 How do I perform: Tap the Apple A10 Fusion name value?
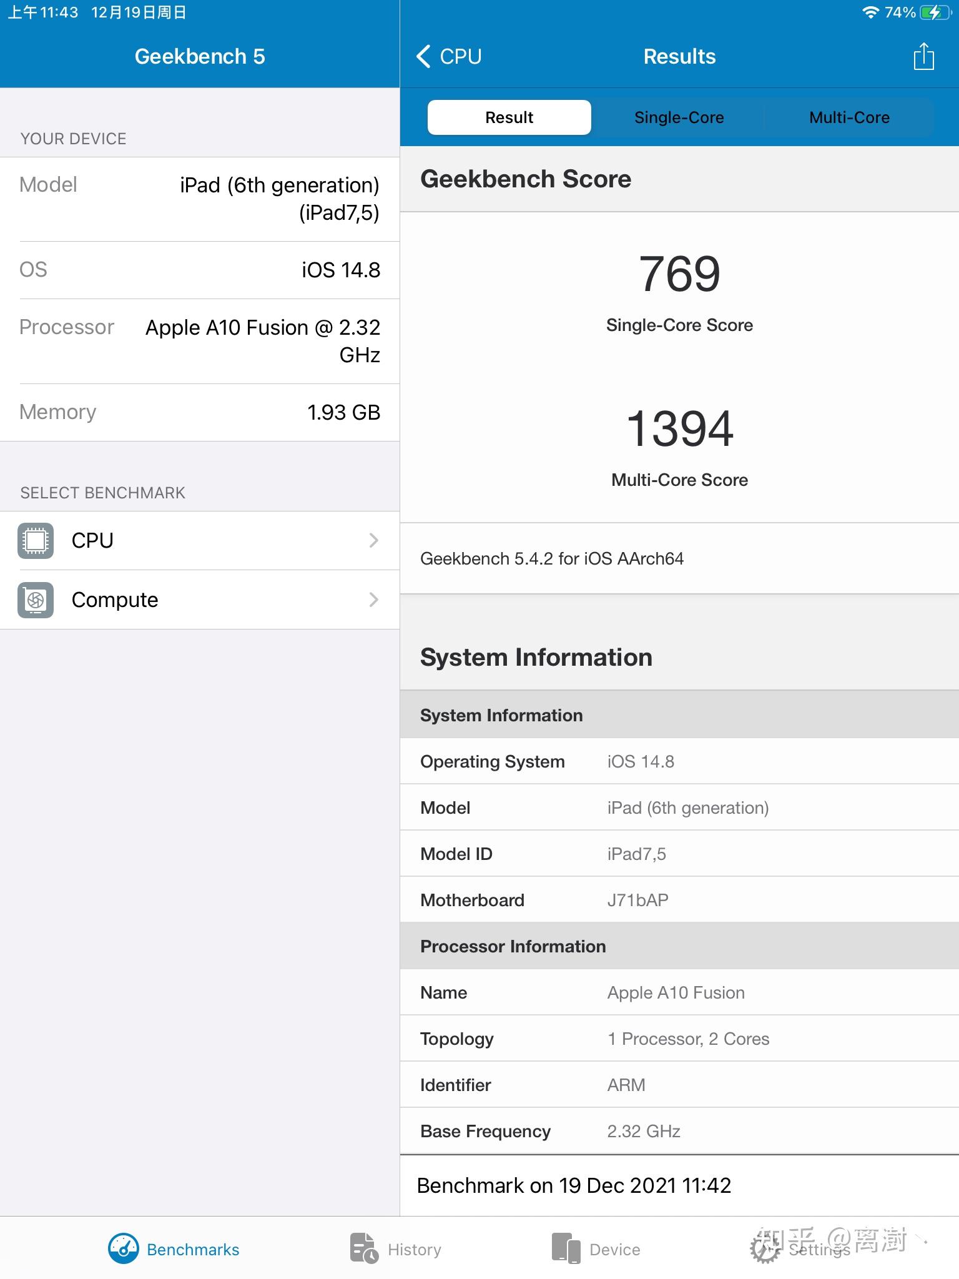pyautogui.click(x=676, y=992)
